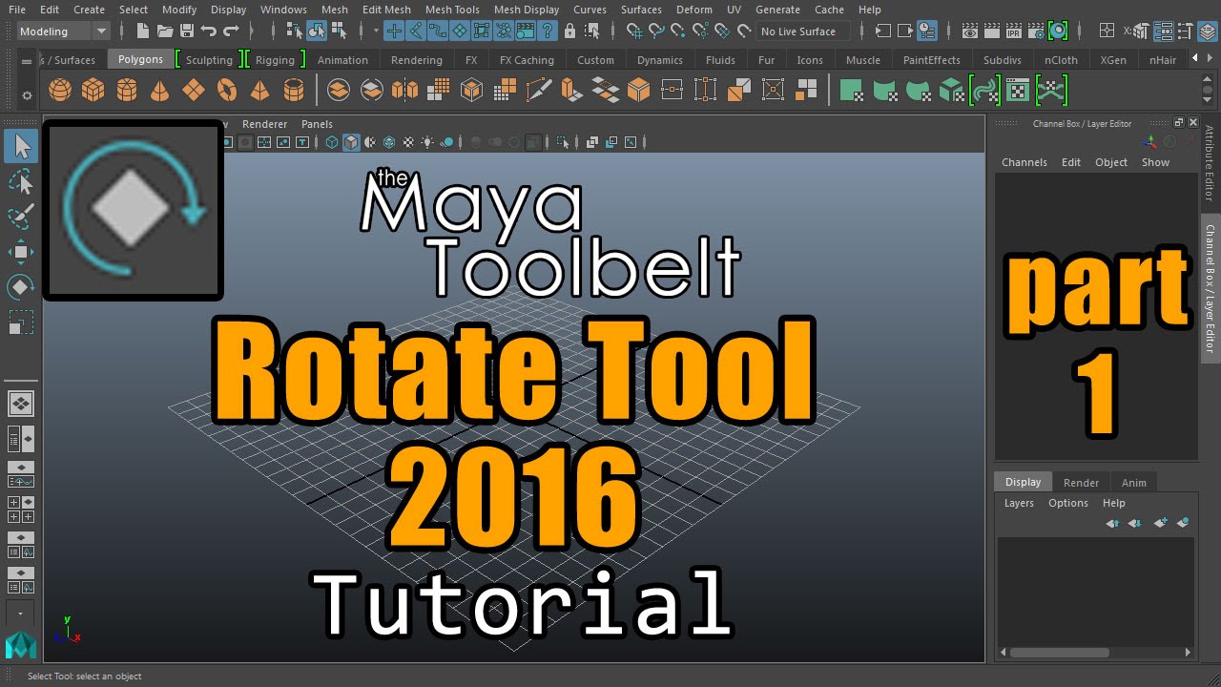The height and width of the screenshot is (687, 1221).
Task: Choose the Paint Selection tool
Action: (21, 216)
